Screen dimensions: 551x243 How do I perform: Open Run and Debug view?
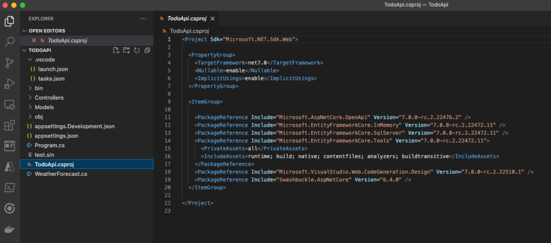10,84
